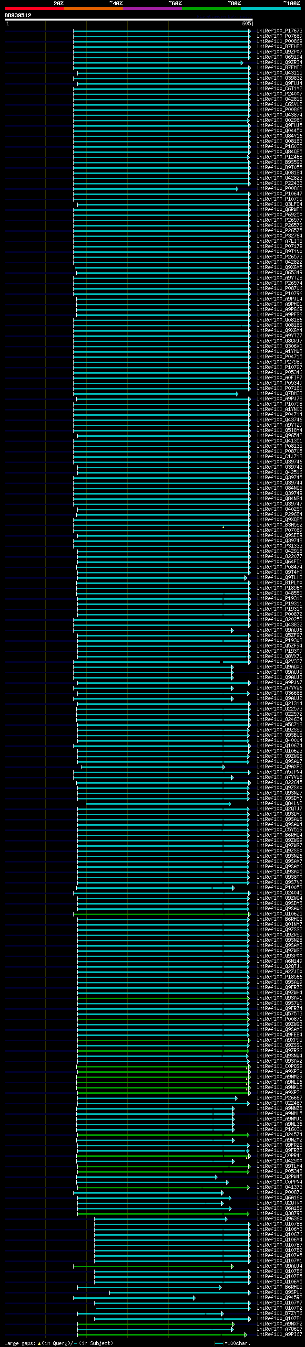Click label UniRef100_P00870
This screenshot has width=305, height=1347.
click(x=279, y=1192)
